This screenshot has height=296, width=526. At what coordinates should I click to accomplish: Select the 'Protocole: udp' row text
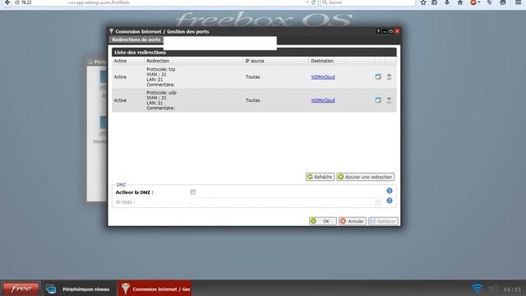(x=161, y=93)
